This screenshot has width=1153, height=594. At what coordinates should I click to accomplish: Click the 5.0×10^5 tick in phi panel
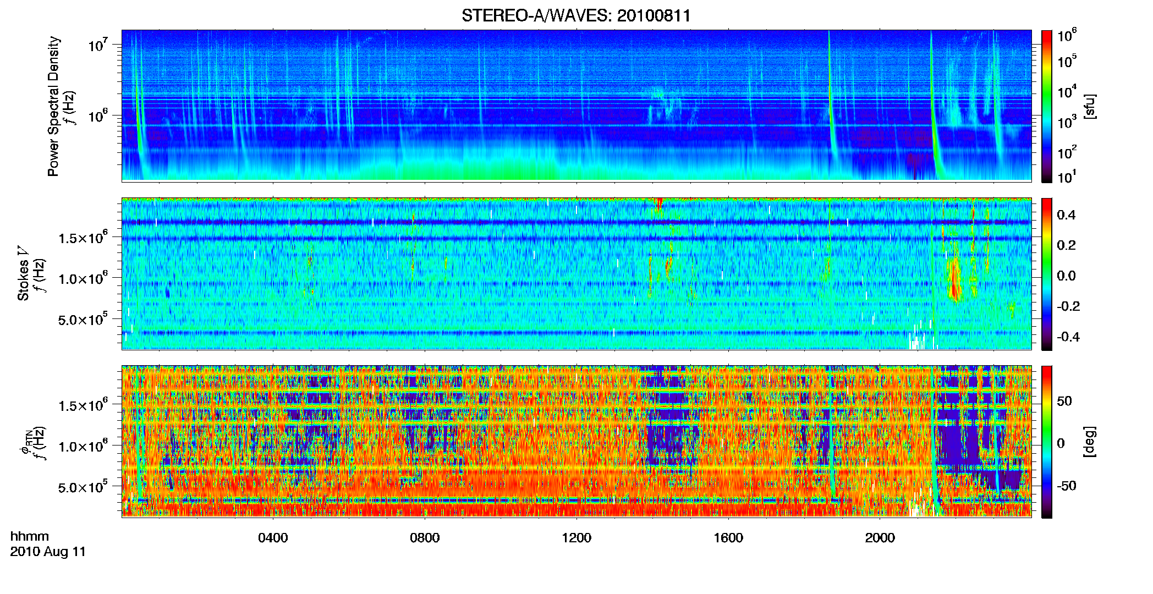[83, 487]
